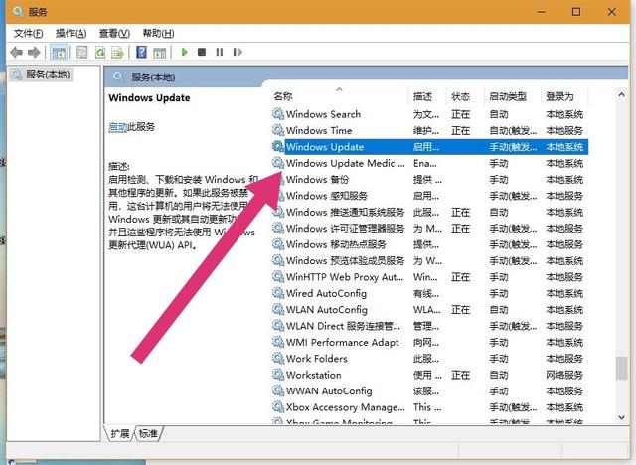Click the Pause Service icon
This screenshot has height=465, width=636.
(220, 52)
